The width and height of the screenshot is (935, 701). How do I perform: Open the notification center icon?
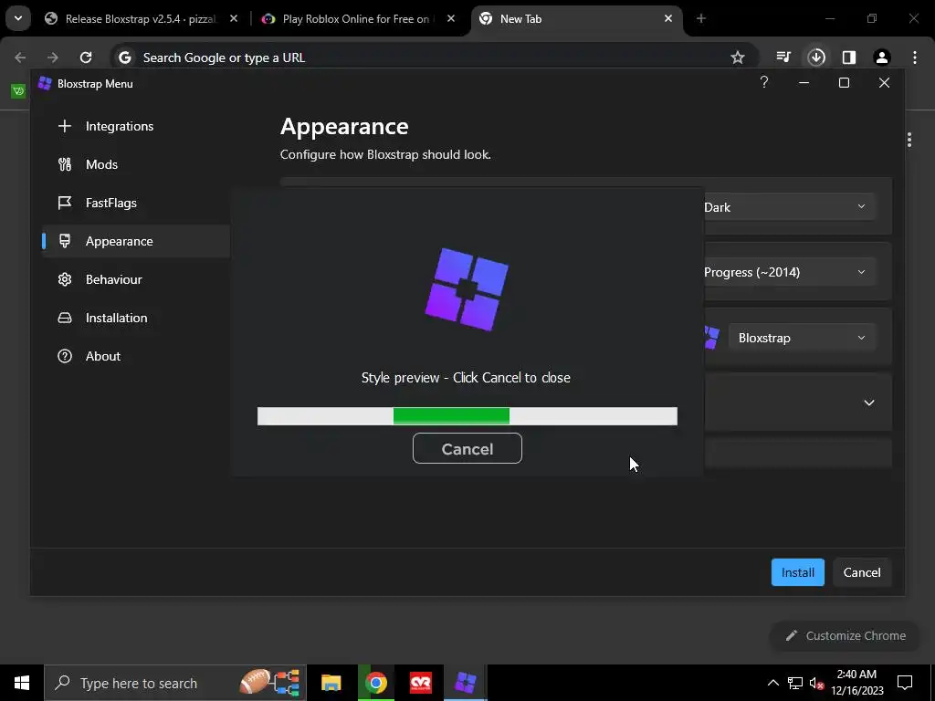click(905, 683)
